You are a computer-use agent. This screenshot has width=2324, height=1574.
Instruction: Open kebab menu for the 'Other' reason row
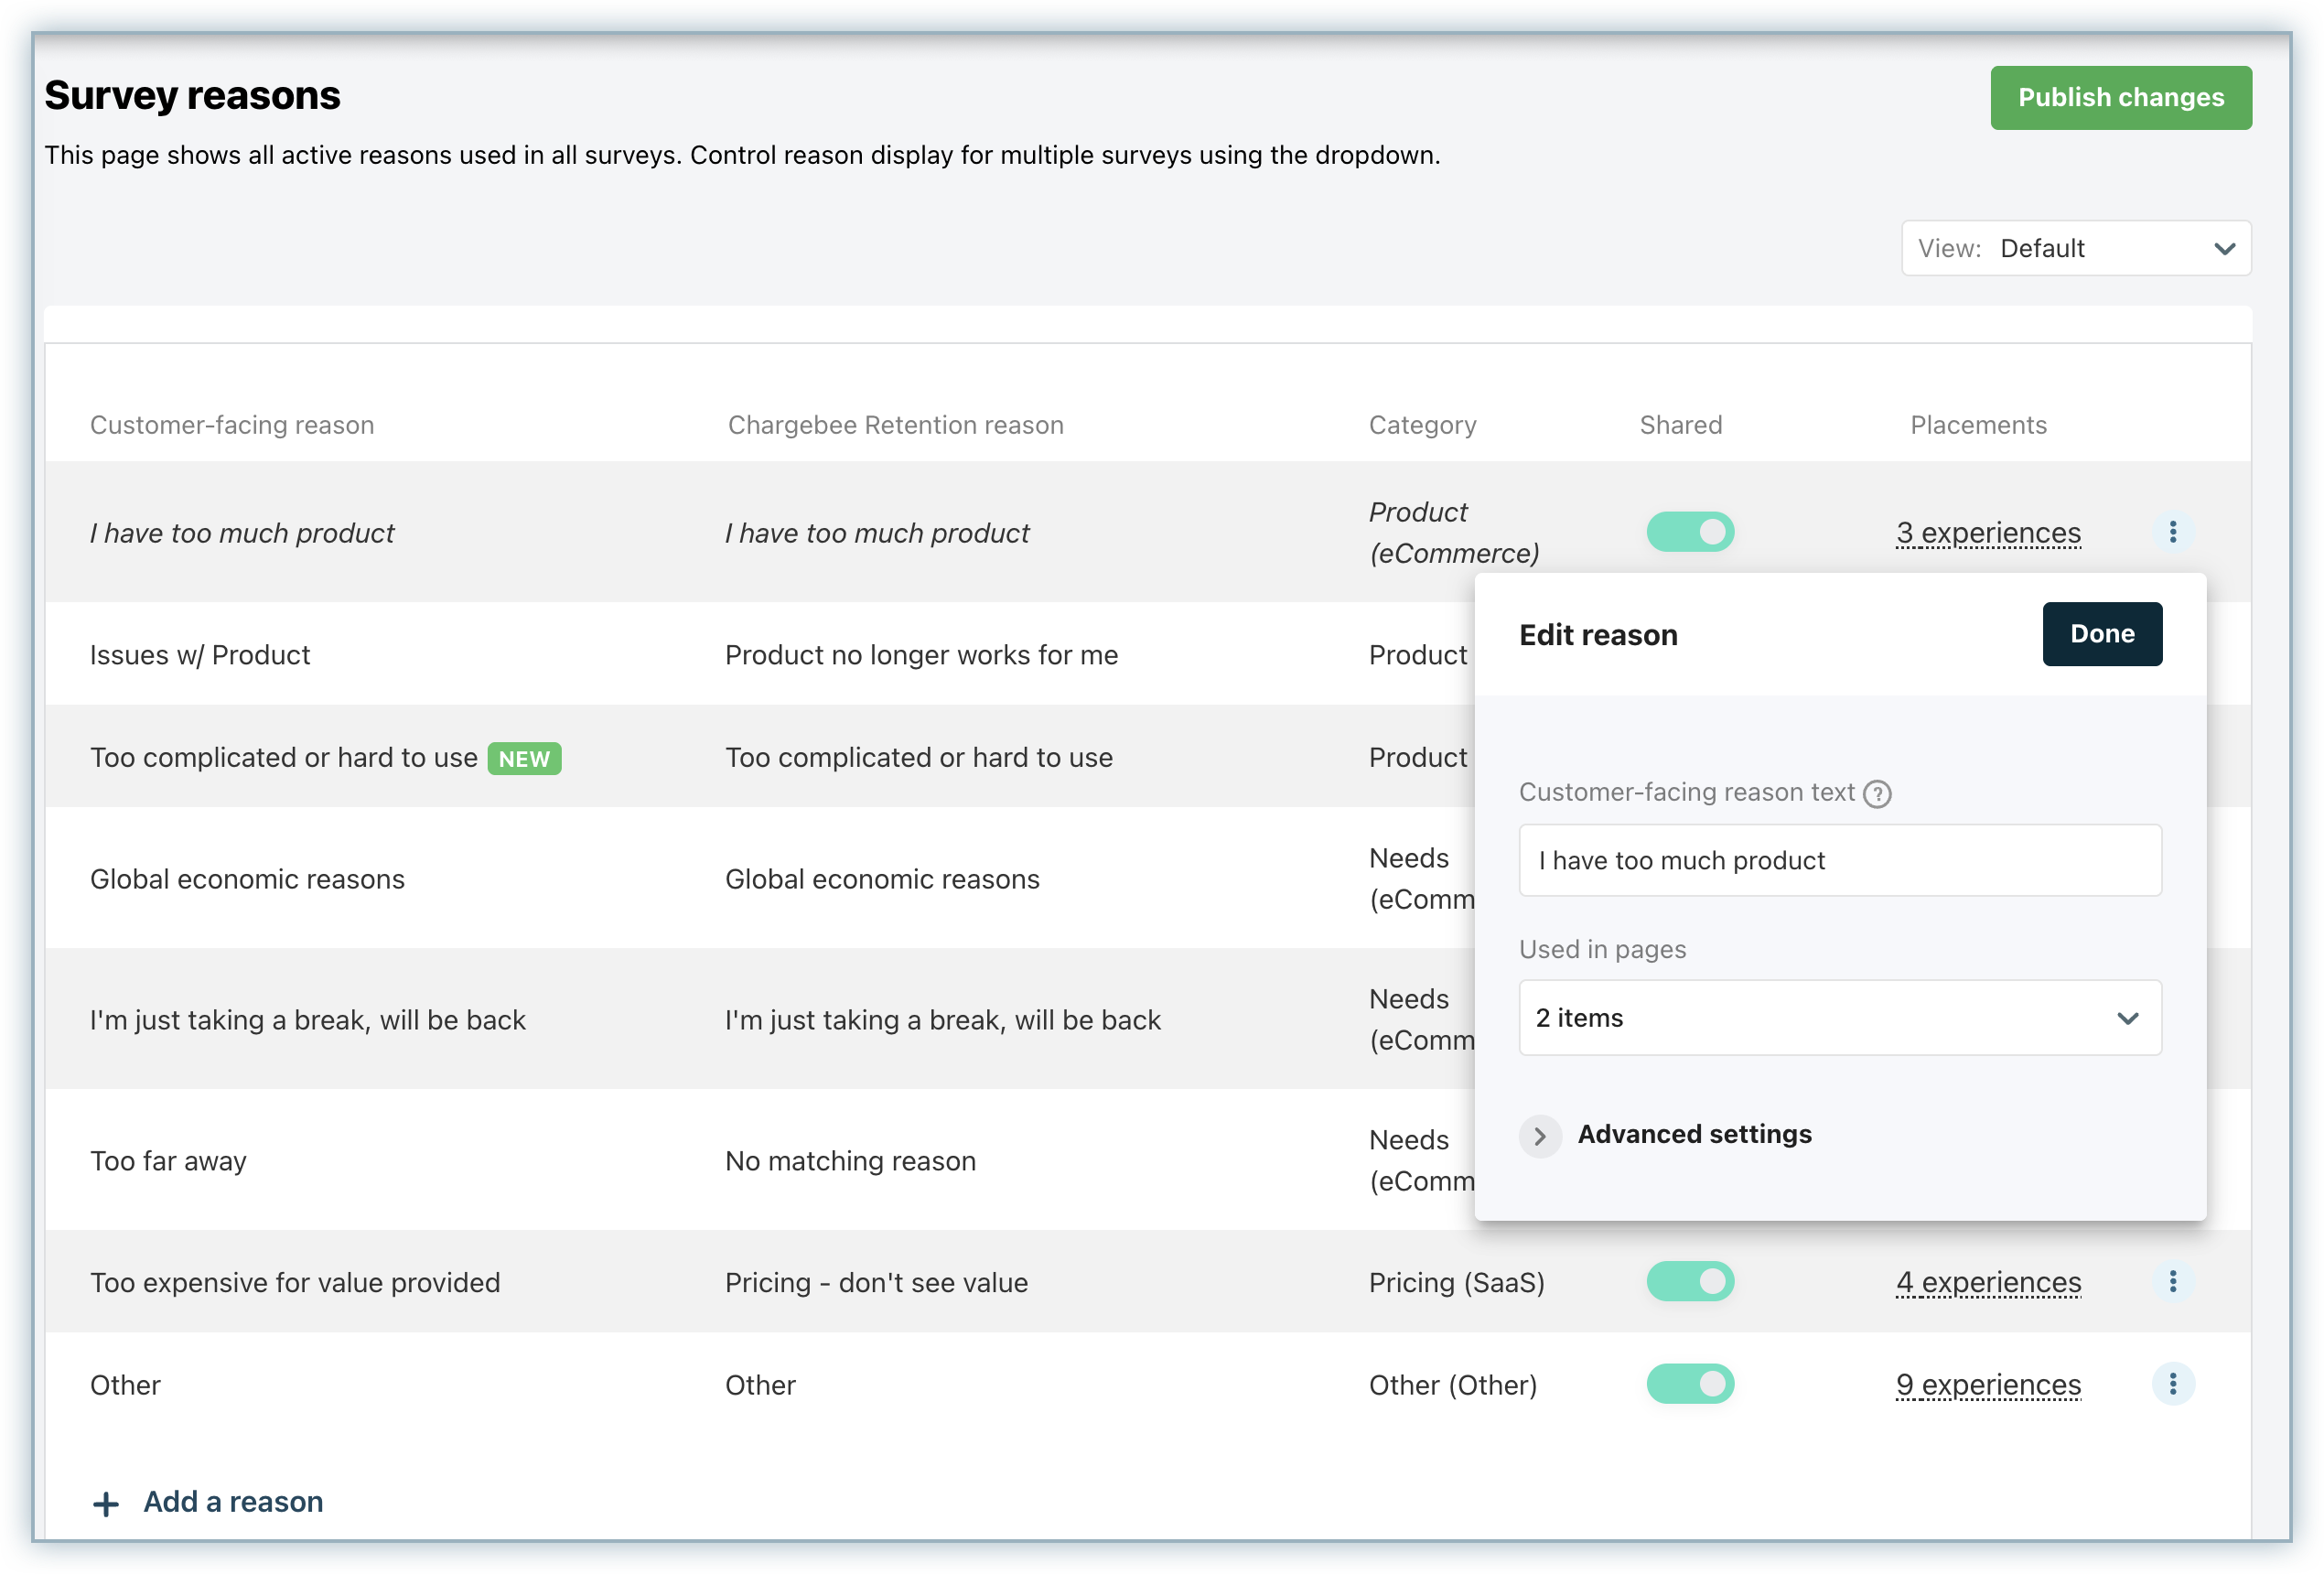[2172, 1384]
